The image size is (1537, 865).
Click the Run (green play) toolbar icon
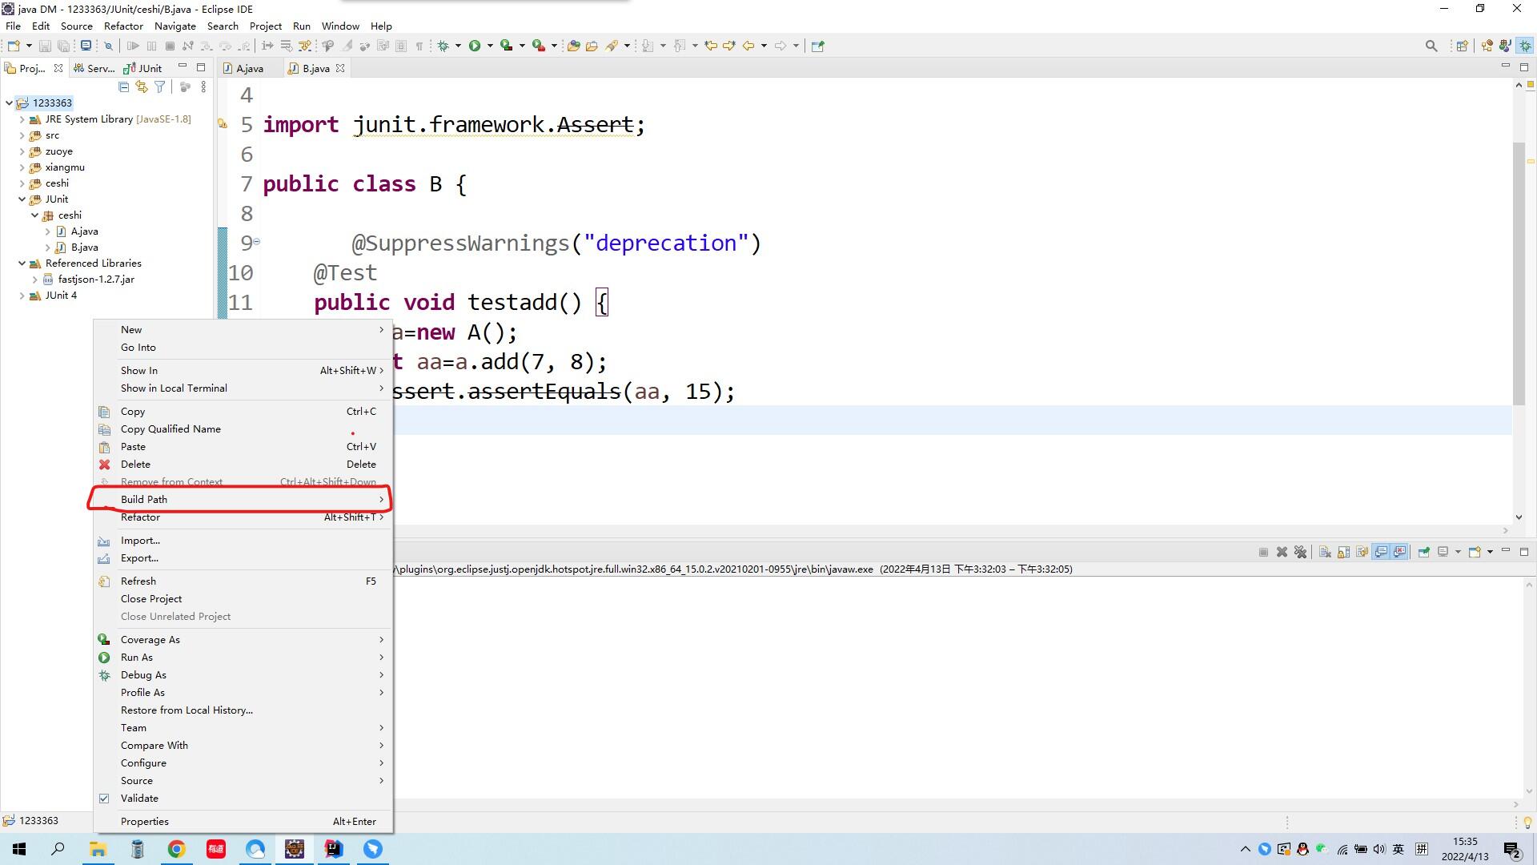[475, 46]
